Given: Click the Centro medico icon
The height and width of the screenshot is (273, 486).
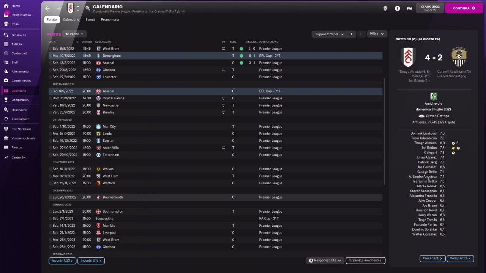Looking at the screenshot, I should 6,80.
